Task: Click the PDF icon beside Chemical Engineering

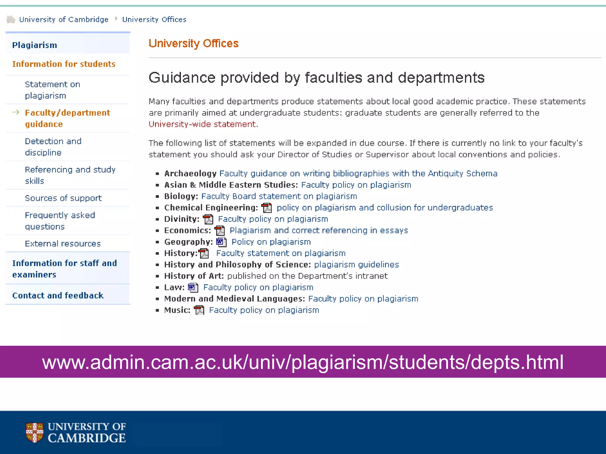Action: coord(267,208)
